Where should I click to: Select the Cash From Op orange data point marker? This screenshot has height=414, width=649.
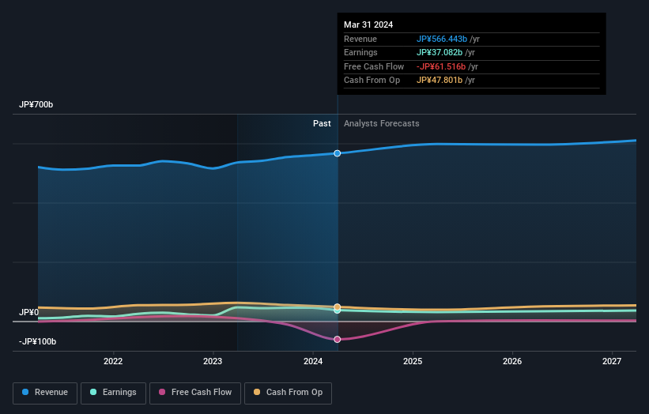[338, 307]
